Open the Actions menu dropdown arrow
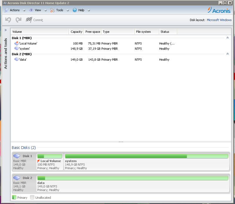The image size is (235, 204). (23, 10)
